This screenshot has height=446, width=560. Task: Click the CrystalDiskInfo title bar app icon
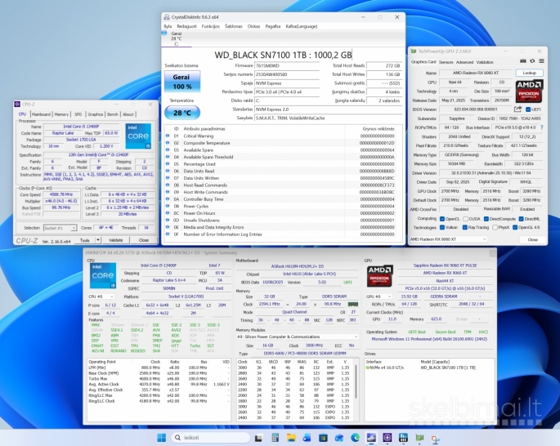pyautogui.click(x=167, y=17)
